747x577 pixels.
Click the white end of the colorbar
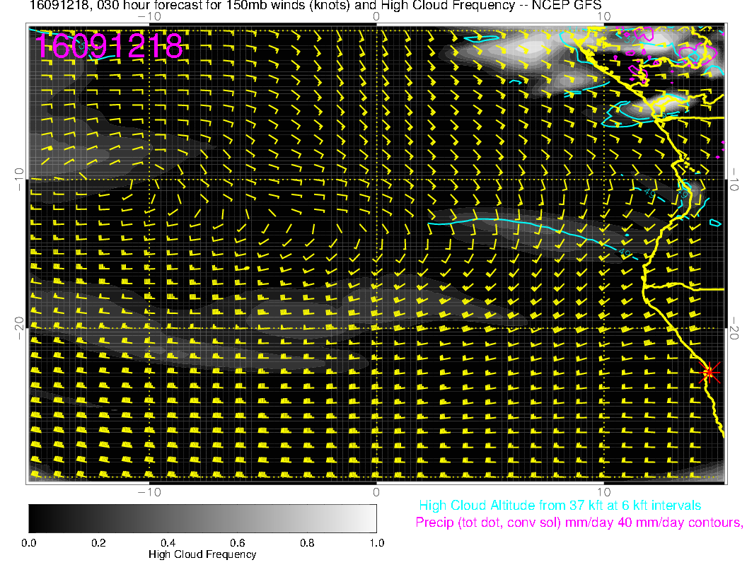pyautogui.click(x=372, y=518)
